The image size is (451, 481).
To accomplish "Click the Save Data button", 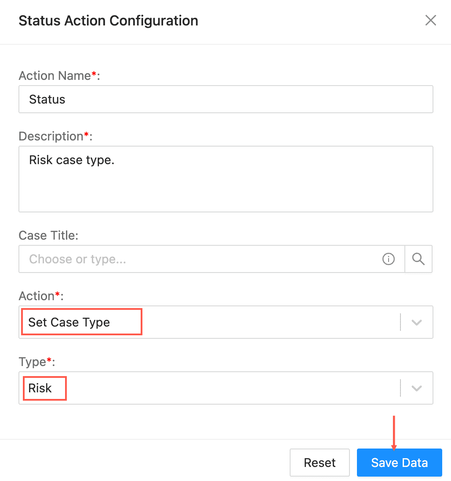I will (399, 463).
